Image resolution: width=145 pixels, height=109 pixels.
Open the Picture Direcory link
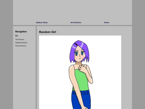(21, 46)
